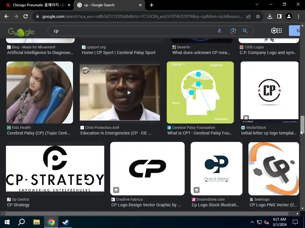This screenshot has height=228, width=305.
Task: Show hidden system tray icons
Action: pos(252,222)
